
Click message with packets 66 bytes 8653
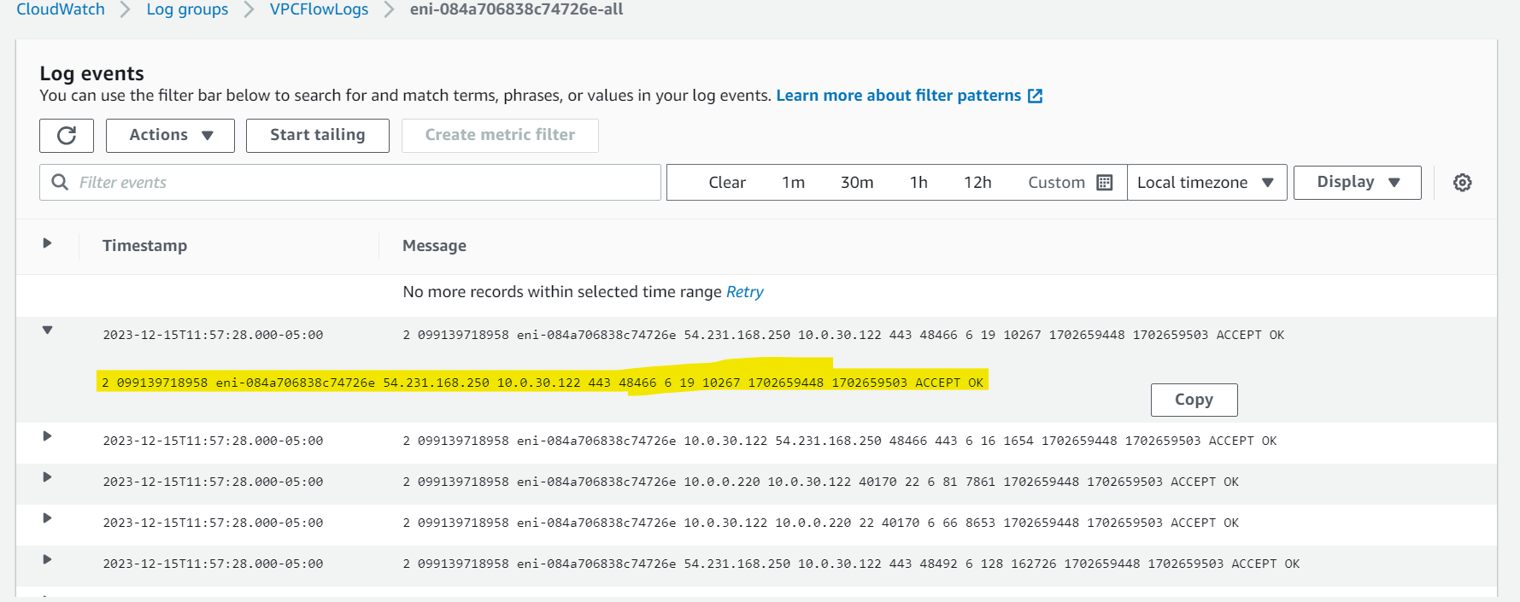820,523
